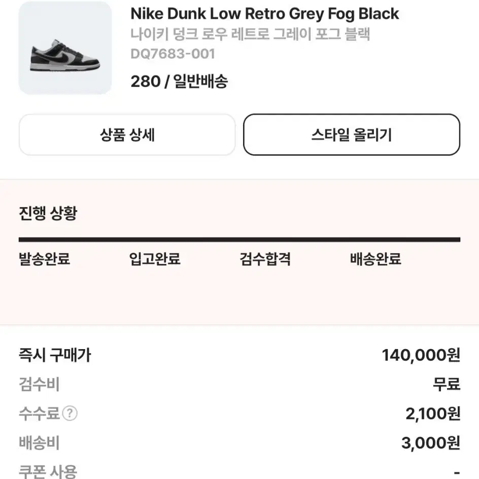Viewport: 479px width, 479px height.
Task: Open the Nike Dunk Low product thumbnail
Action: (65, 48)
